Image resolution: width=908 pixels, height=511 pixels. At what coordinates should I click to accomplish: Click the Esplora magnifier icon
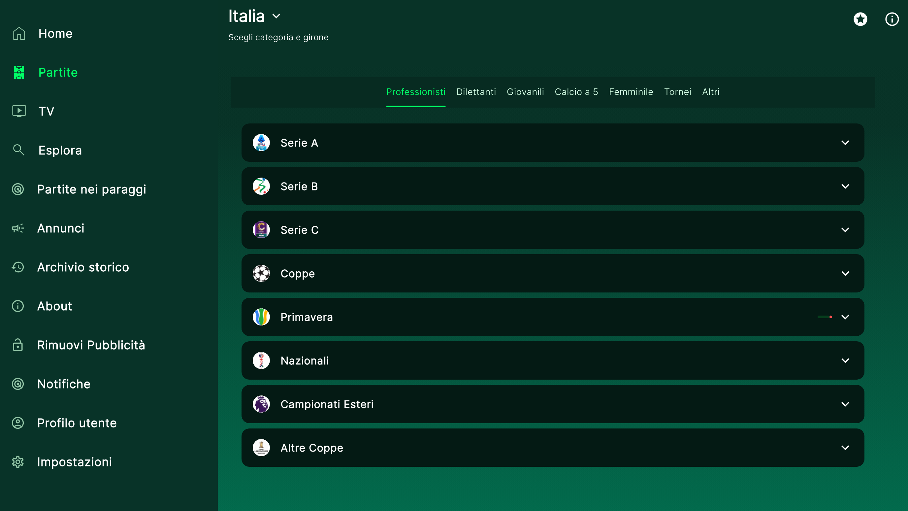[19, 150]
